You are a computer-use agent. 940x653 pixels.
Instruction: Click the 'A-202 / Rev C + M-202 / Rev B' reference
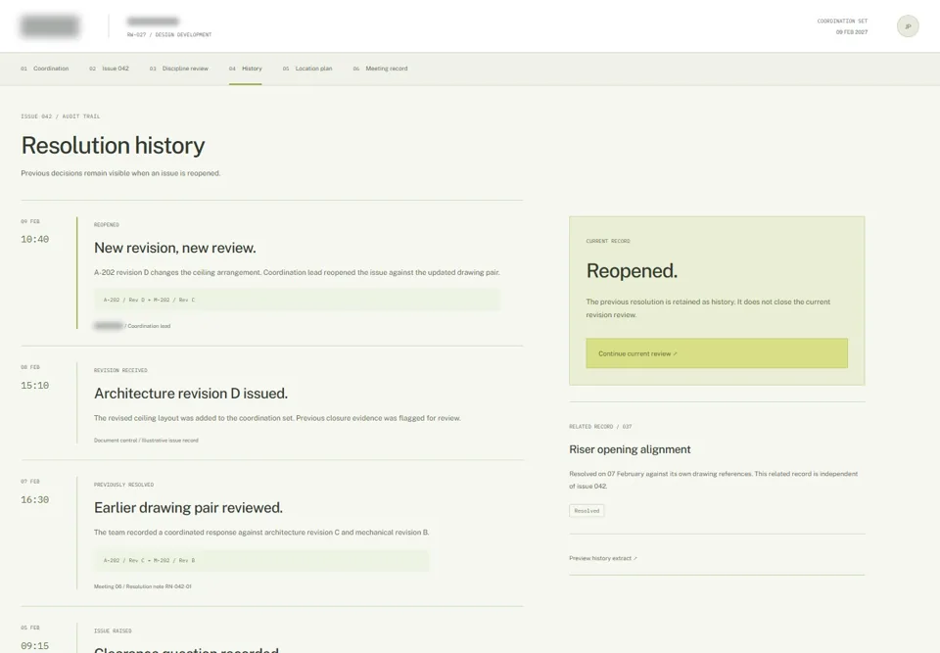(x=261, y=560)
